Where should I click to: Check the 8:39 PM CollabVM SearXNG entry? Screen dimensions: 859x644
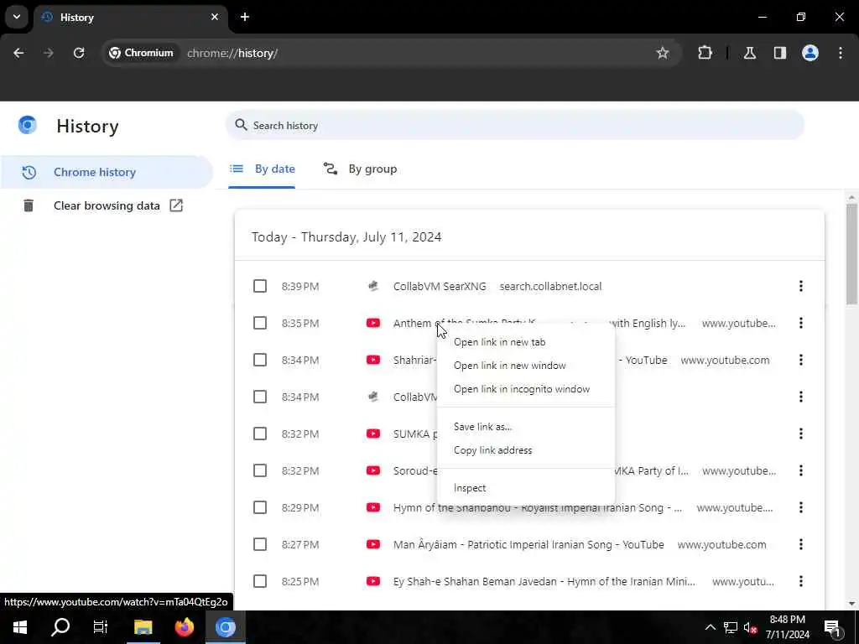(260, 287)
